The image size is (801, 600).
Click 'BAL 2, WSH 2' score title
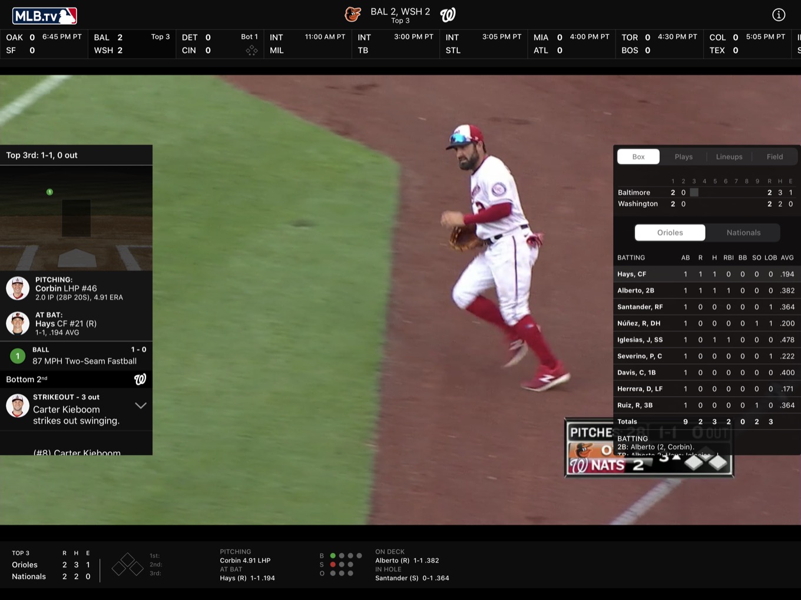click(400, 11)
